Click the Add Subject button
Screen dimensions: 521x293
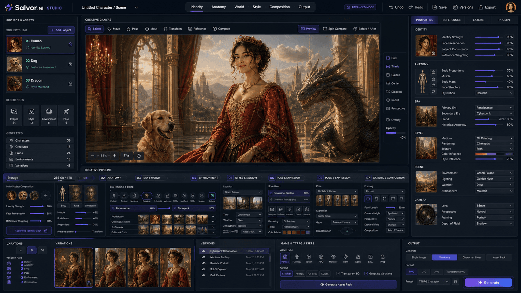(61, 30)
